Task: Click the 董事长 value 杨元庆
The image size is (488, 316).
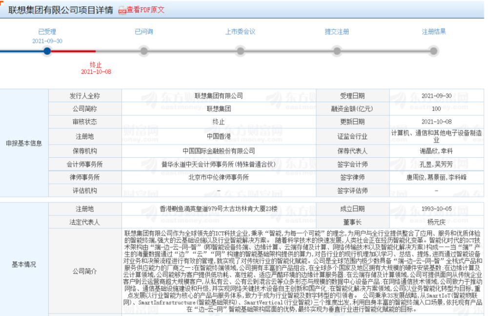Action: 436,222
